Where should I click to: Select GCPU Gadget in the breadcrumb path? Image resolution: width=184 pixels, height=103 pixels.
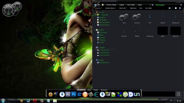pos(131,5)
